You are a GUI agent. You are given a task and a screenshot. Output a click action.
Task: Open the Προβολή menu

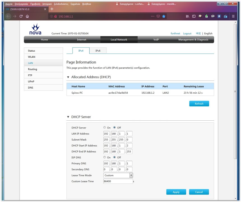(35, 4)
